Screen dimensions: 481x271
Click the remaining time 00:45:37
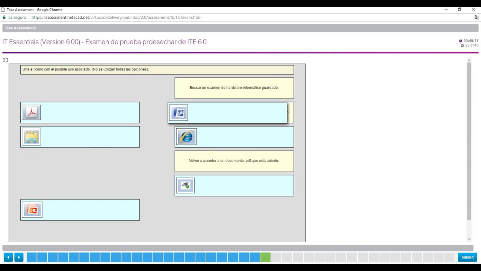tap(471, 41)
